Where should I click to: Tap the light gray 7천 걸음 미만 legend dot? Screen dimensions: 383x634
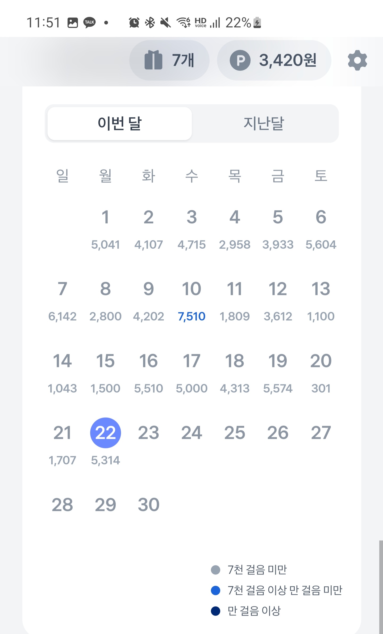coord(215,570)
